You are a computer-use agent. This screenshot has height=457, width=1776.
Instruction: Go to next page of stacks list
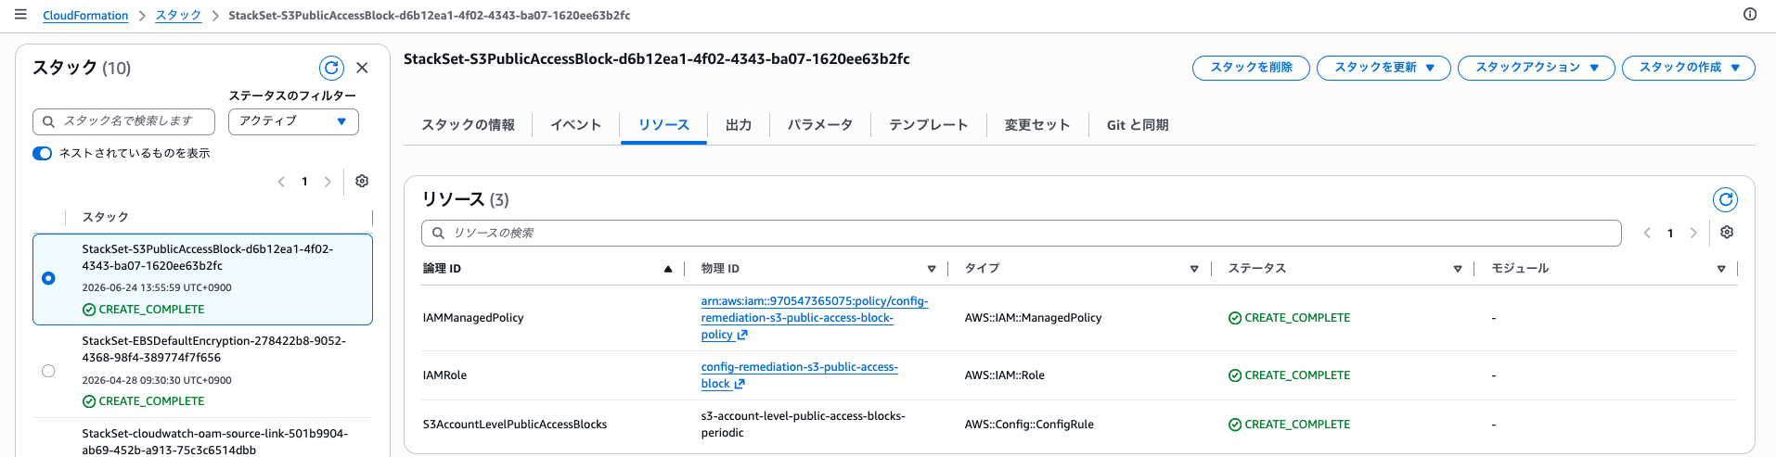coord(328,182)
